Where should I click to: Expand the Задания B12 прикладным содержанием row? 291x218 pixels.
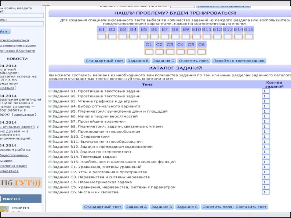point(50,147)
